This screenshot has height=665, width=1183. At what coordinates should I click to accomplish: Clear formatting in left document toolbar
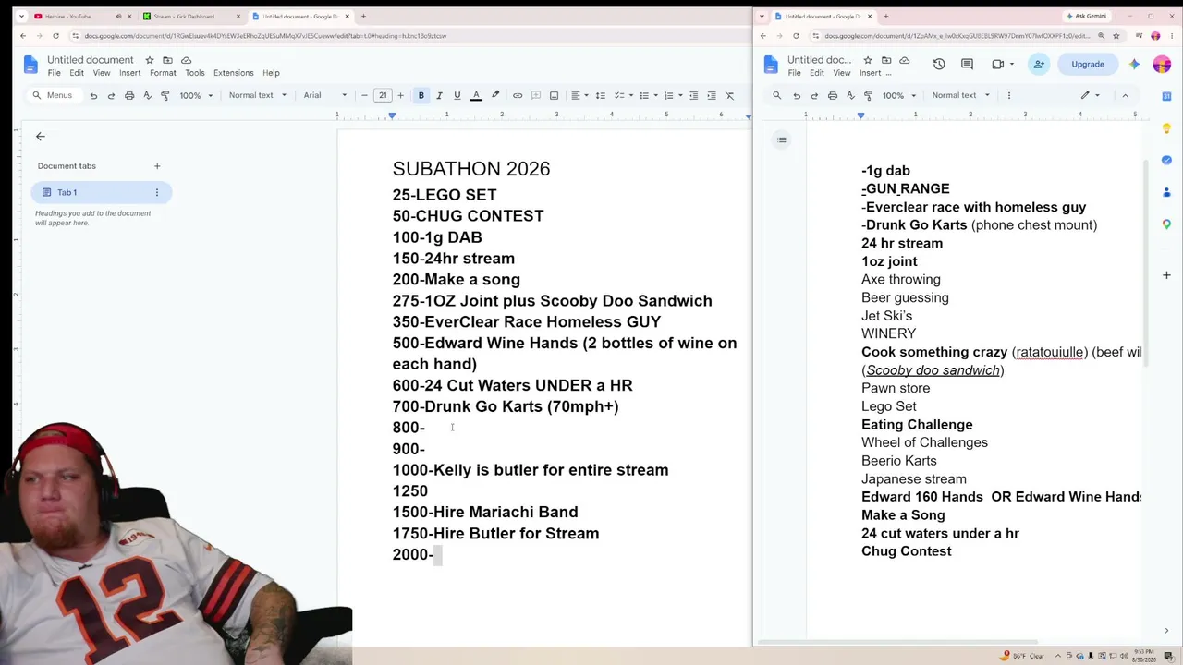[x=729, y=95]
